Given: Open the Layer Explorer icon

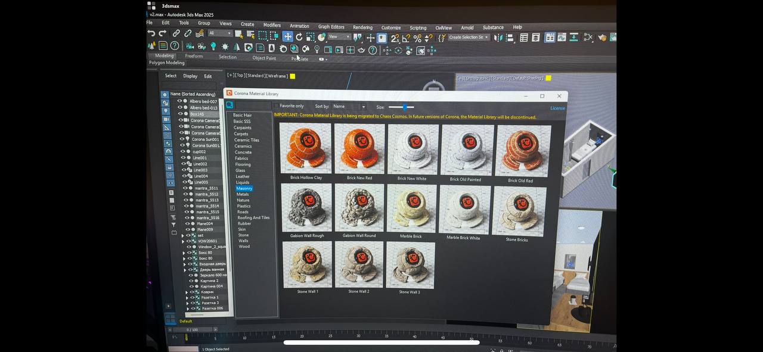Looking at the screenshot, I should (x=536, y=38).
